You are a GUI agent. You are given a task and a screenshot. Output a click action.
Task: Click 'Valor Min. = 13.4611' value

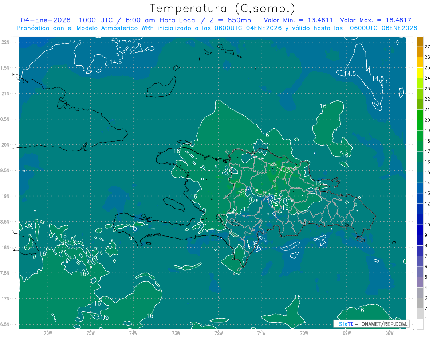(298, 20)
